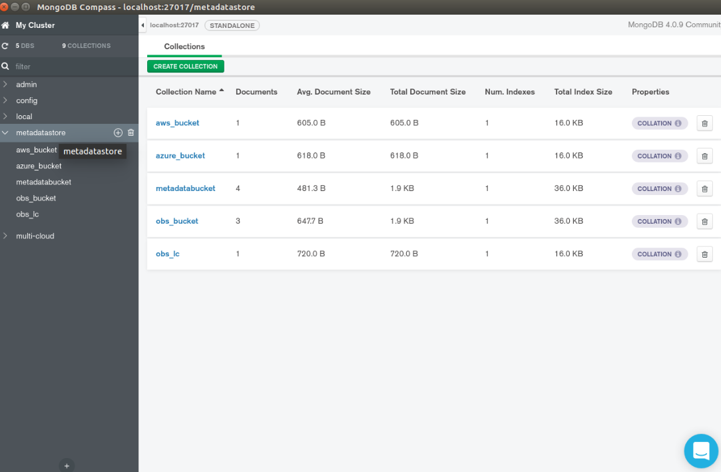Image resolution: width=721 pixels, height=472 pixels.
Task: Select azure_bucket in the sidebar tree
Action: [39, 166]
